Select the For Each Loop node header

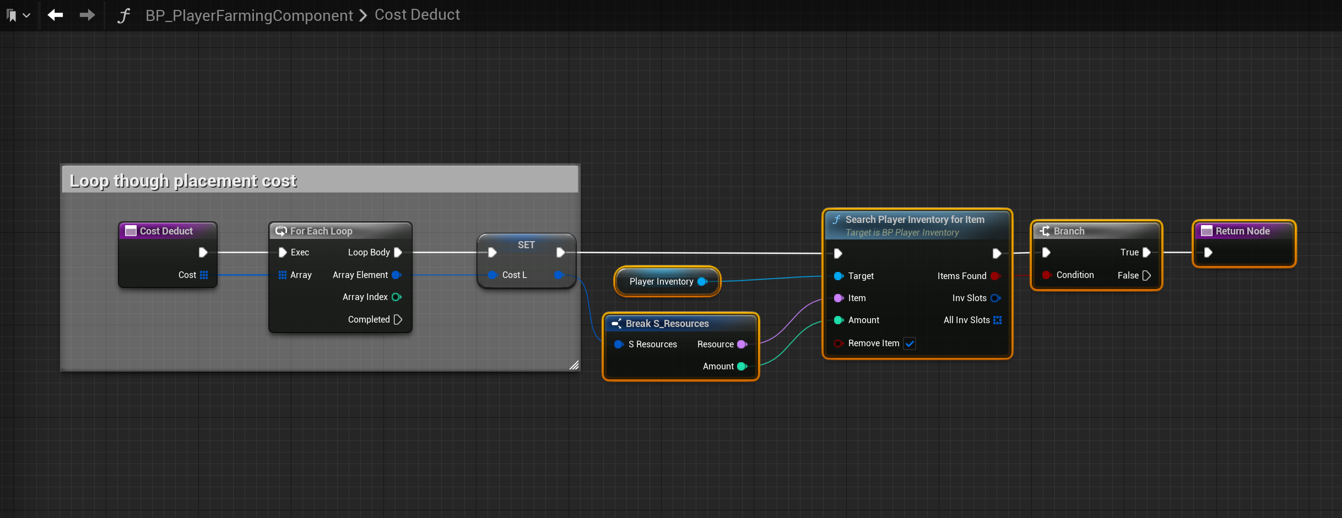tap(321, 231)
